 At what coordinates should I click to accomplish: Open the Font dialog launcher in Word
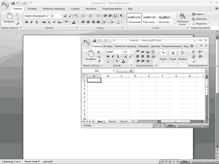(x=77, y=28)
